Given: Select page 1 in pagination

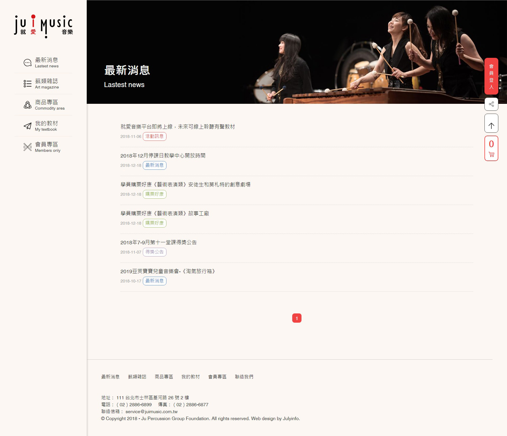Looking at the screenshot, I should pos(297,317).
